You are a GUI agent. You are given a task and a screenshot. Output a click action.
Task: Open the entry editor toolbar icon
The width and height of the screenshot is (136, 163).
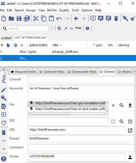pos(108,18)
